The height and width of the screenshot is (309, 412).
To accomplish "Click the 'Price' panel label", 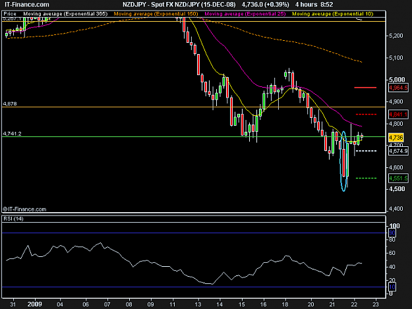I will [x=10, y=14].
